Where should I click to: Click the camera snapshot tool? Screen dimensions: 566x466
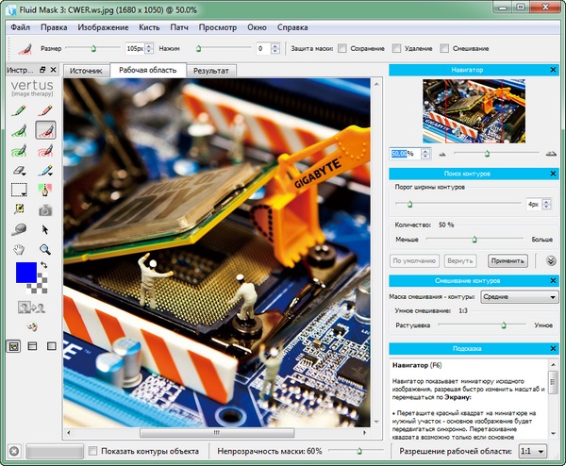click(x=44, y=210)
